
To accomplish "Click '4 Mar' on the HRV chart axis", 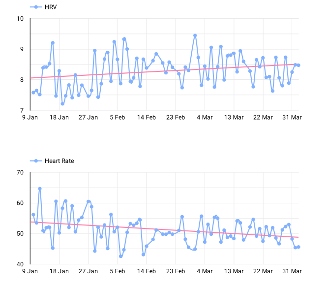I will 205,117.
